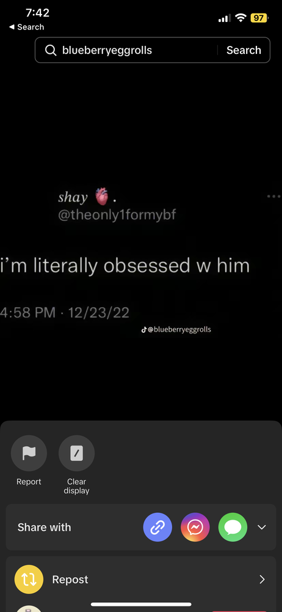Screen dimensions: 282x612
Task: Open the three-dots menu beside shay
Action: pos(273,196)
